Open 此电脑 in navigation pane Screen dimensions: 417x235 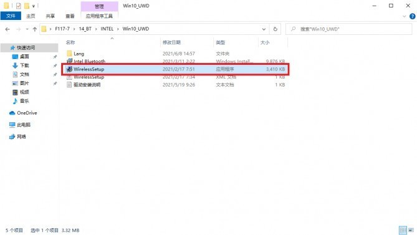(x=24, y=125)
